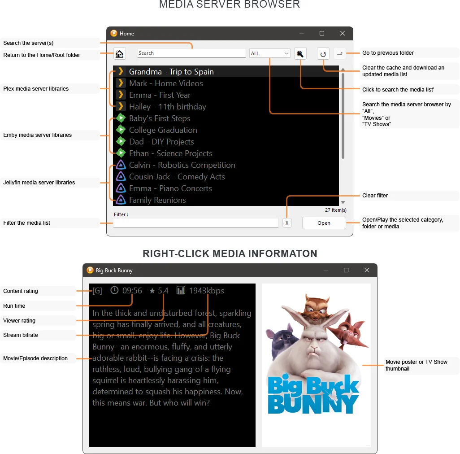Minimize the Big Buck Bunny window

click(x=326, y=270)
